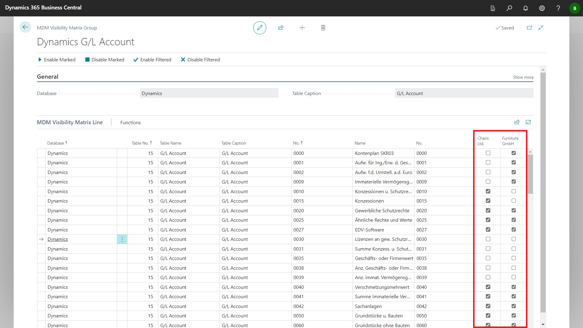This screenshot has height=328, width=583.
Task: Delete record using trash can icon
Action: (323, 28)
